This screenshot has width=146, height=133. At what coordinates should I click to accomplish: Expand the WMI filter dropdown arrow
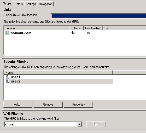pyautogui.click(x=79, y=124)
